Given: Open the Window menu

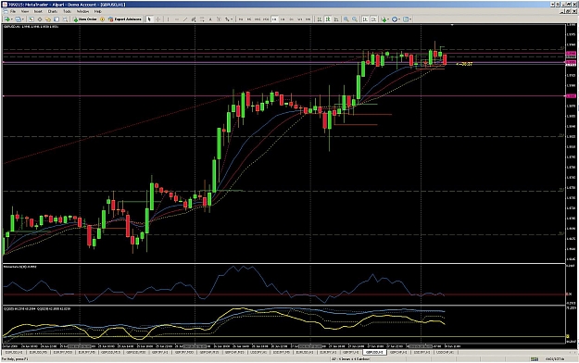Looking at the screenshot, I should 82,11.
